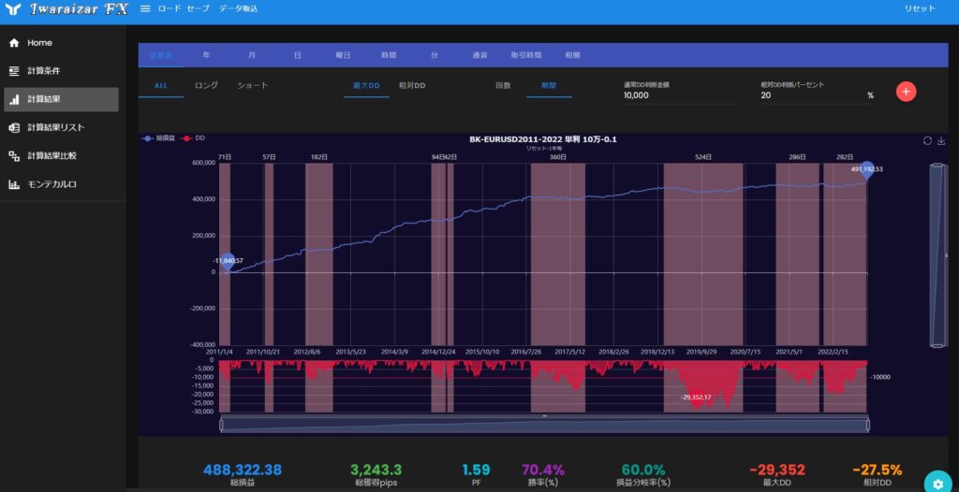959x492 pixels.
Task: Click the horizontal chart zoom slider
Action: [544, 425]
